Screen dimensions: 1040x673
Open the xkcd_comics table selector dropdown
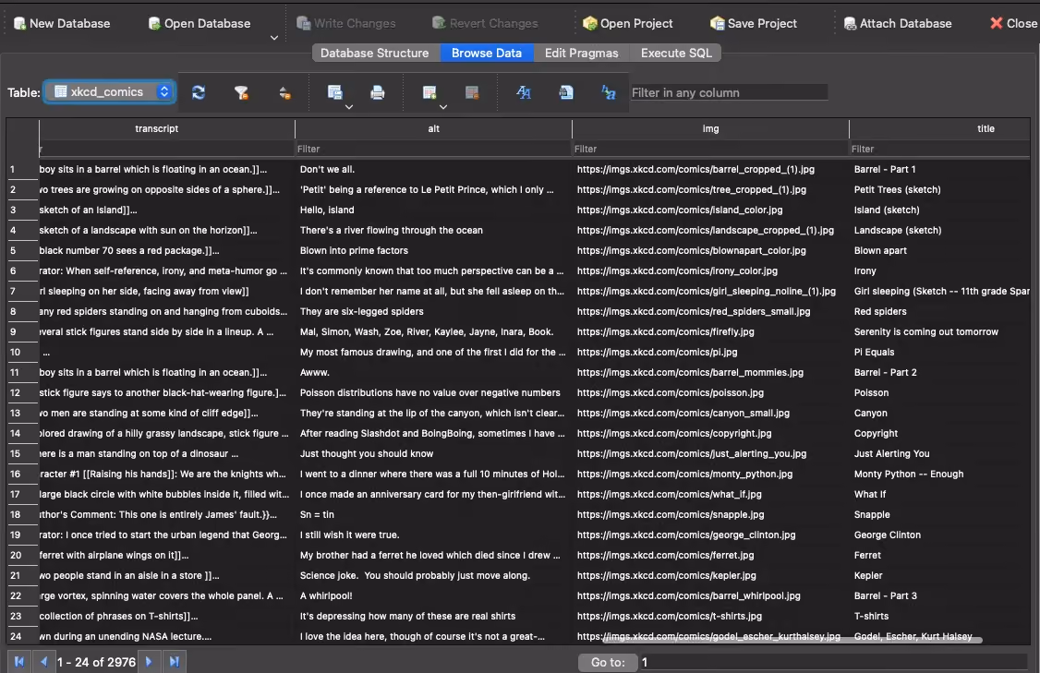tap(110, 92)
